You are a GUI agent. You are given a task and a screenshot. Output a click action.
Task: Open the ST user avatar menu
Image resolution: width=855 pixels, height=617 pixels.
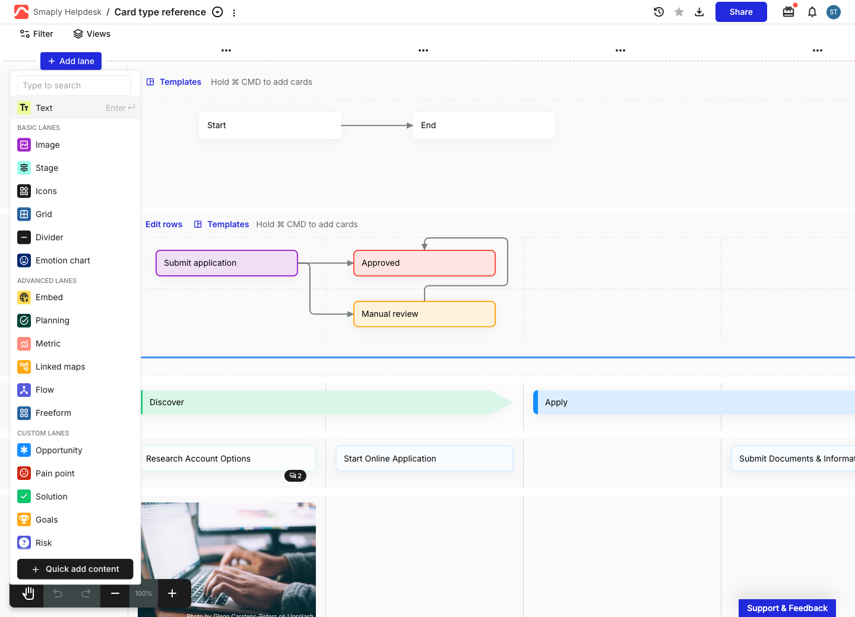pos(834,12)
